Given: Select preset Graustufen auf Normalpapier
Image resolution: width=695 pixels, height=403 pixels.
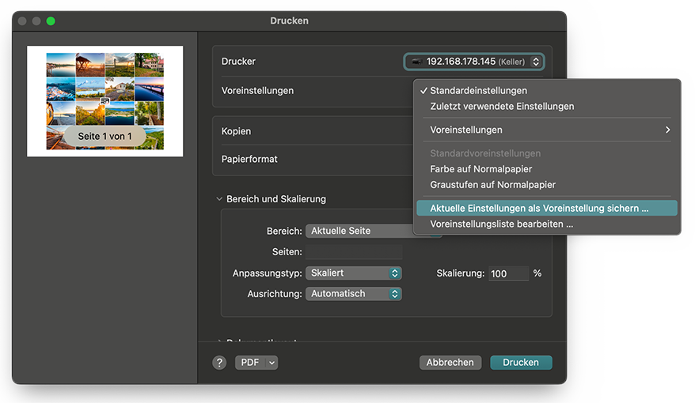Looking at the screenshot, I should coord(492,185).
